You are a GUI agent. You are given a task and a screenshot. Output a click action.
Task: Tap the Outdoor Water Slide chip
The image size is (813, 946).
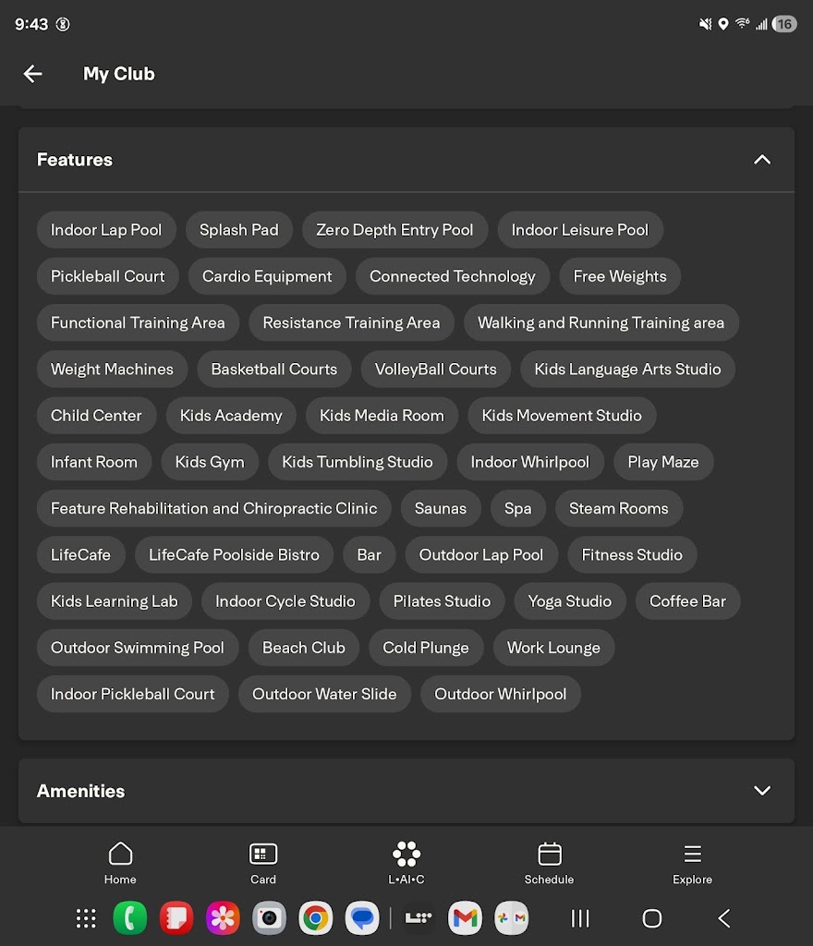(324, 694)
